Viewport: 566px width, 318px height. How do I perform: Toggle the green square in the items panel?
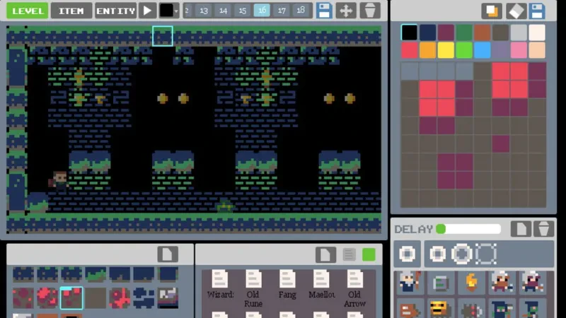(369, 254)
